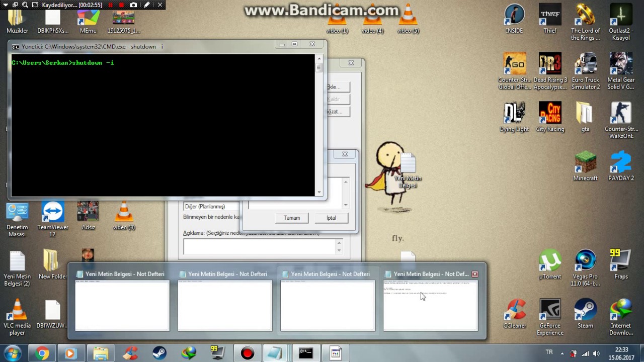Click İptal button in dialog
Screen dimensions: 644x362
point(331,218)
